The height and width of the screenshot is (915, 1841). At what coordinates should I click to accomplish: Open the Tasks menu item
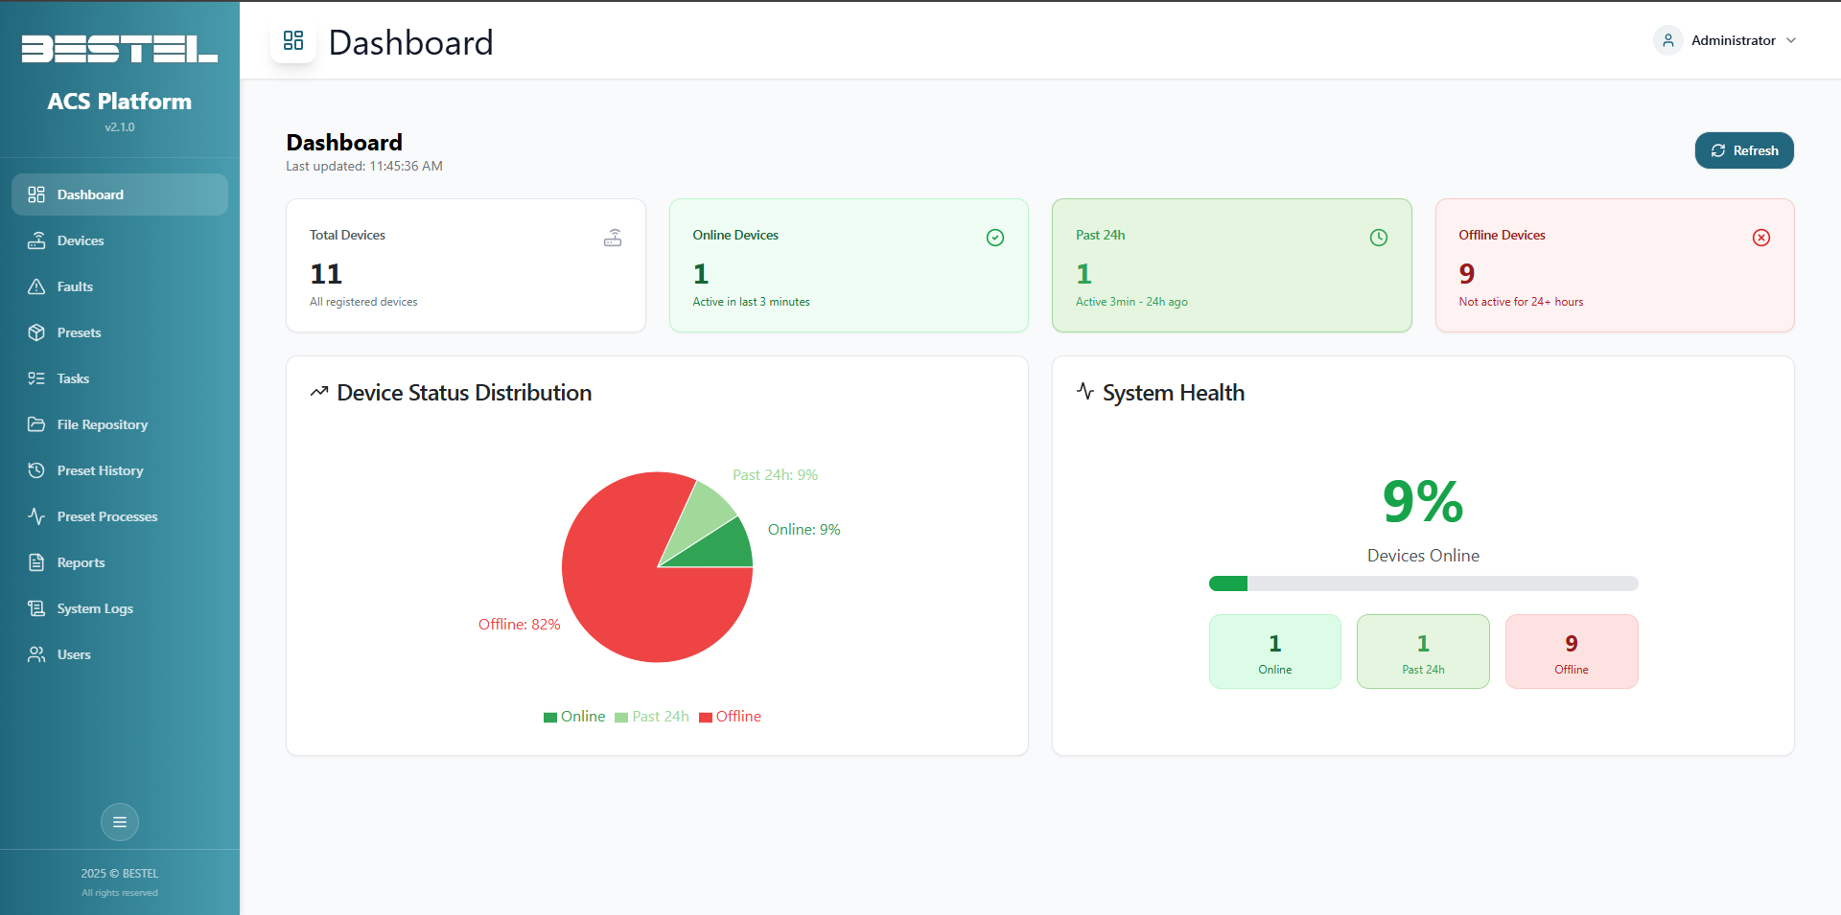[x=73, y=378]
